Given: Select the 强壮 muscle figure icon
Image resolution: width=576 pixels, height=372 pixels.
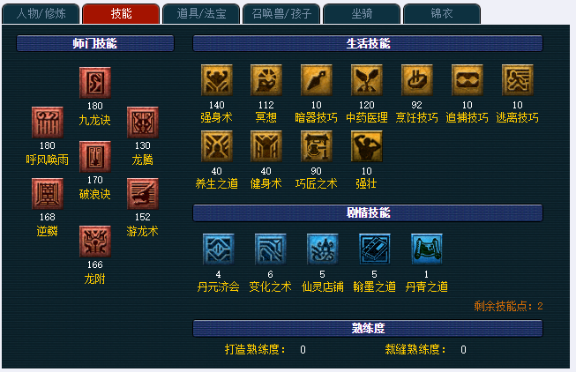Looking at the screenshot, I should point(367,146).
